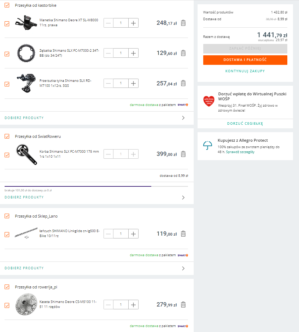299x332 pixels.
Task: Open Sprawdź szczegóły Allegro Protect link
Action: point(240,152)
